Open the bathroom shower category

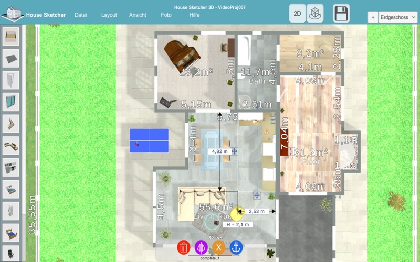coord(10,211)
